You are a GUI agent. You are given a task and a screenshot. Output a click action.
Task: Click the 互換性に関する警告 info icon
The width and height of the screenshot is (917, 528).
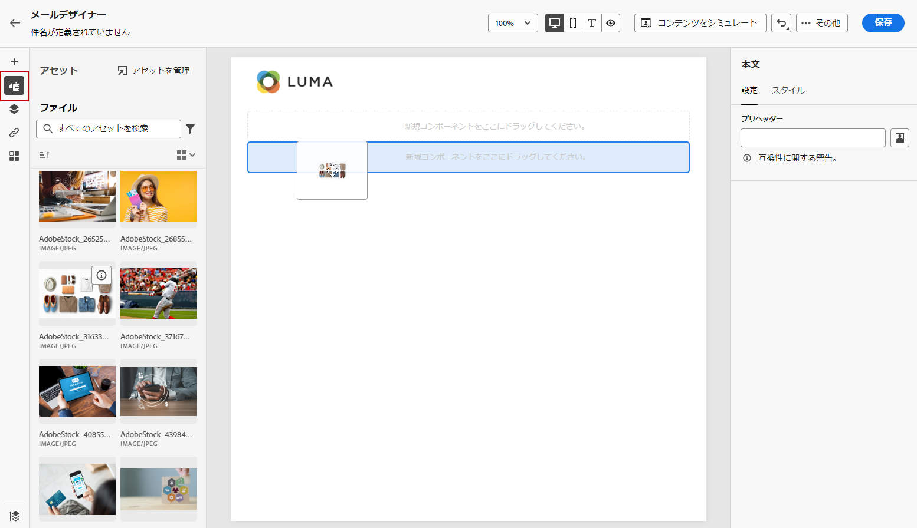pos(747,158)
